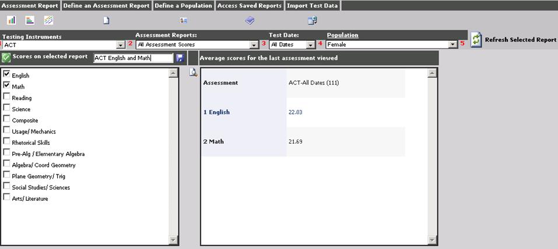Check the Composite score checkbox
558x249 pixels.
(x=6, y=119)
